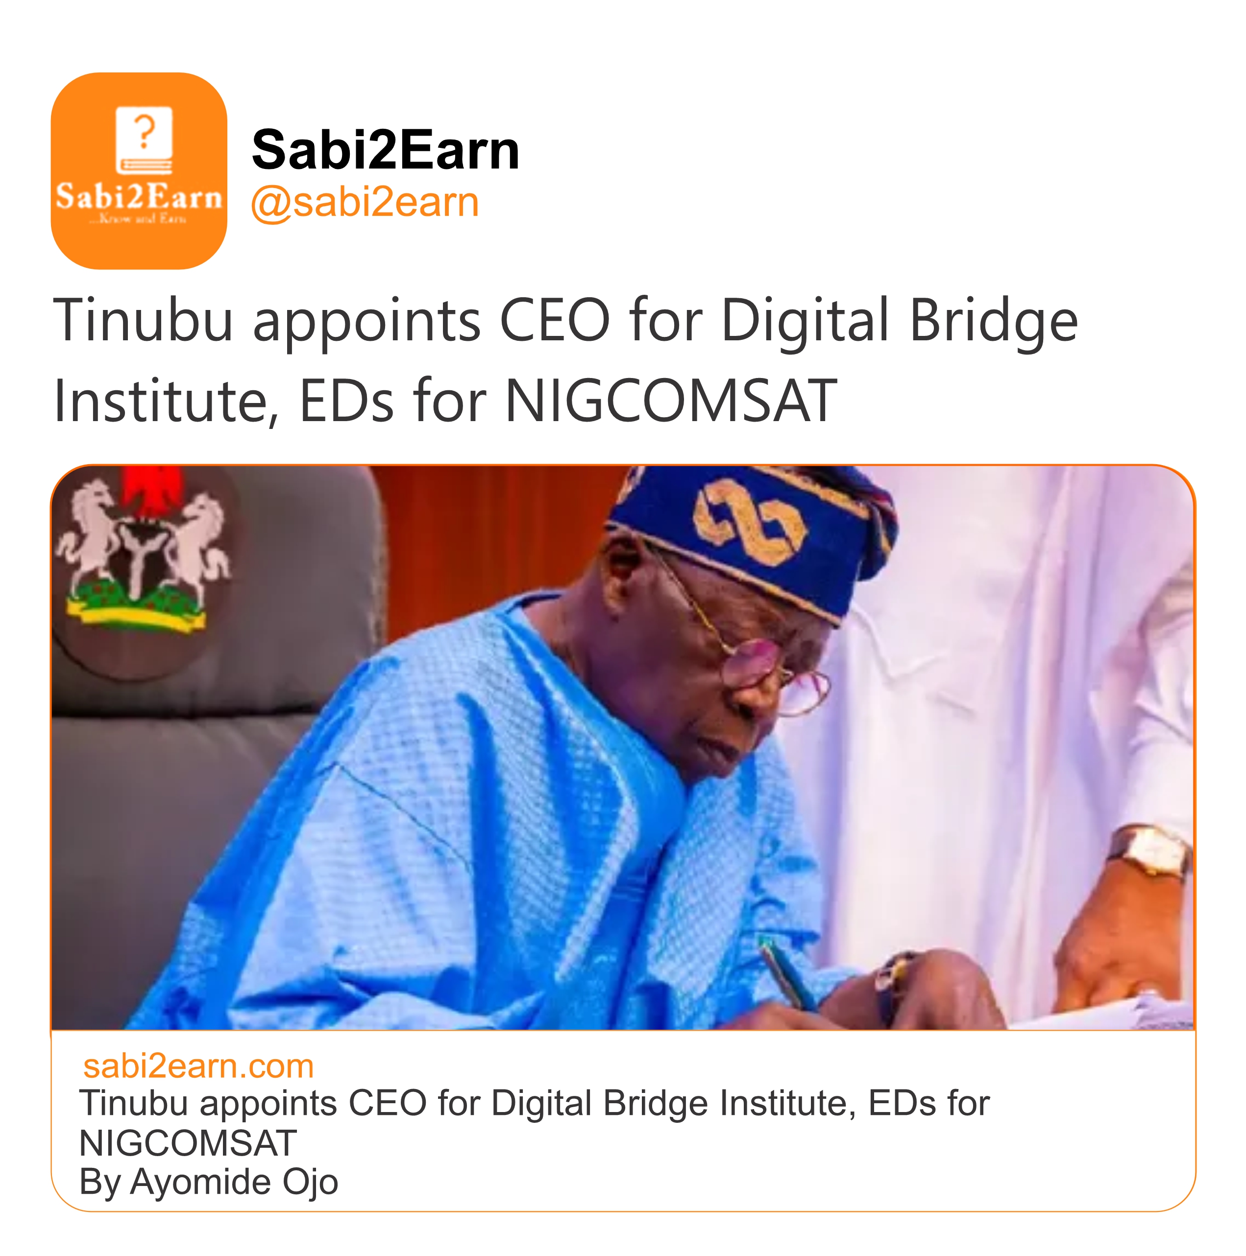
Task: Click the question-mark book icon in logo
Action: coord(144,141)
